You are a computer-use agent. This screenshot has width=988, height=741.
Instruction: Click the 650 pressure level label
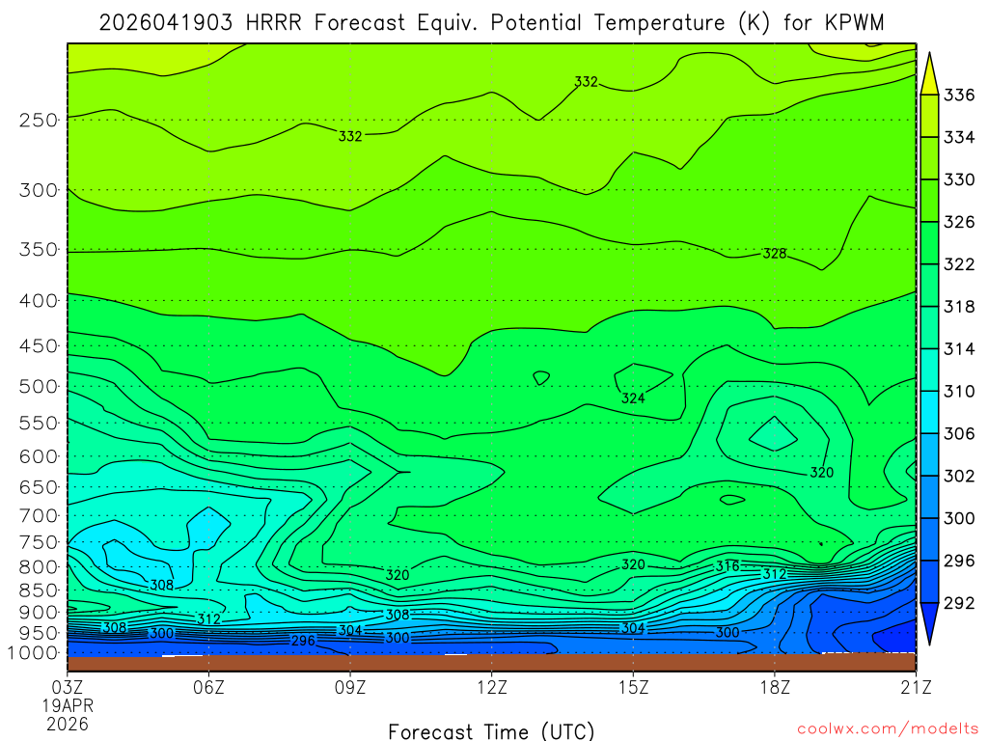click(39, 487)
